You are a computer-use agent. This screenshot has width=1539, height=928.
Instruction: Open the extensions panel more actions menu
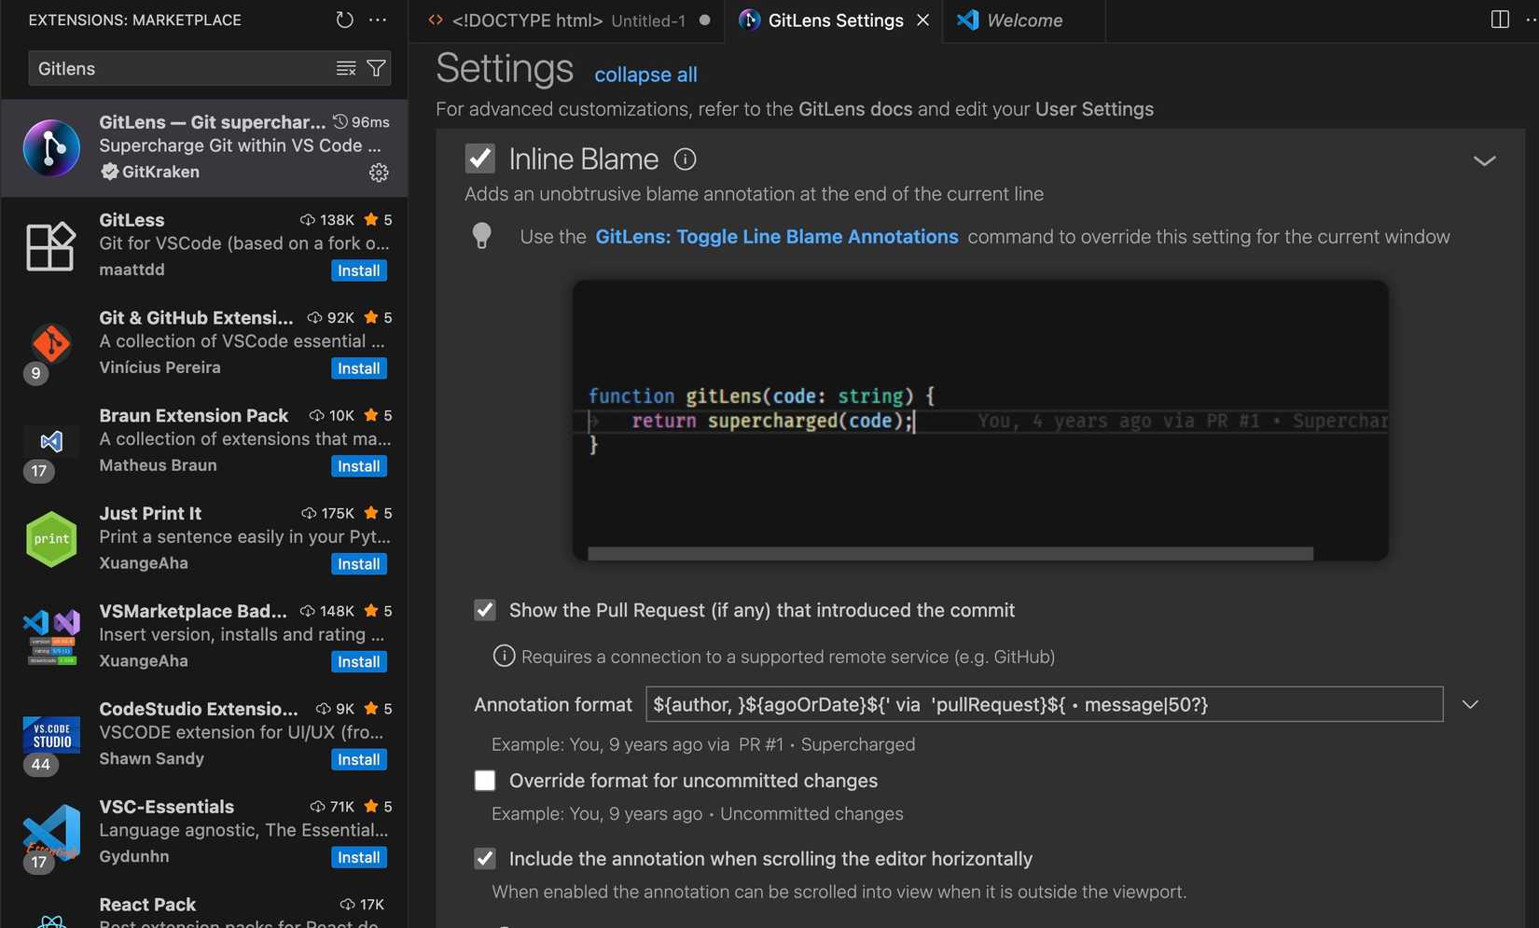378,20
